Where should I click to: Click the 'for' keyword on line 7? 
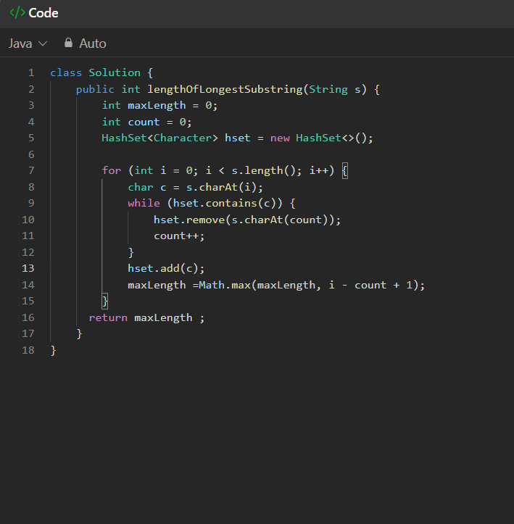(112, 170)
